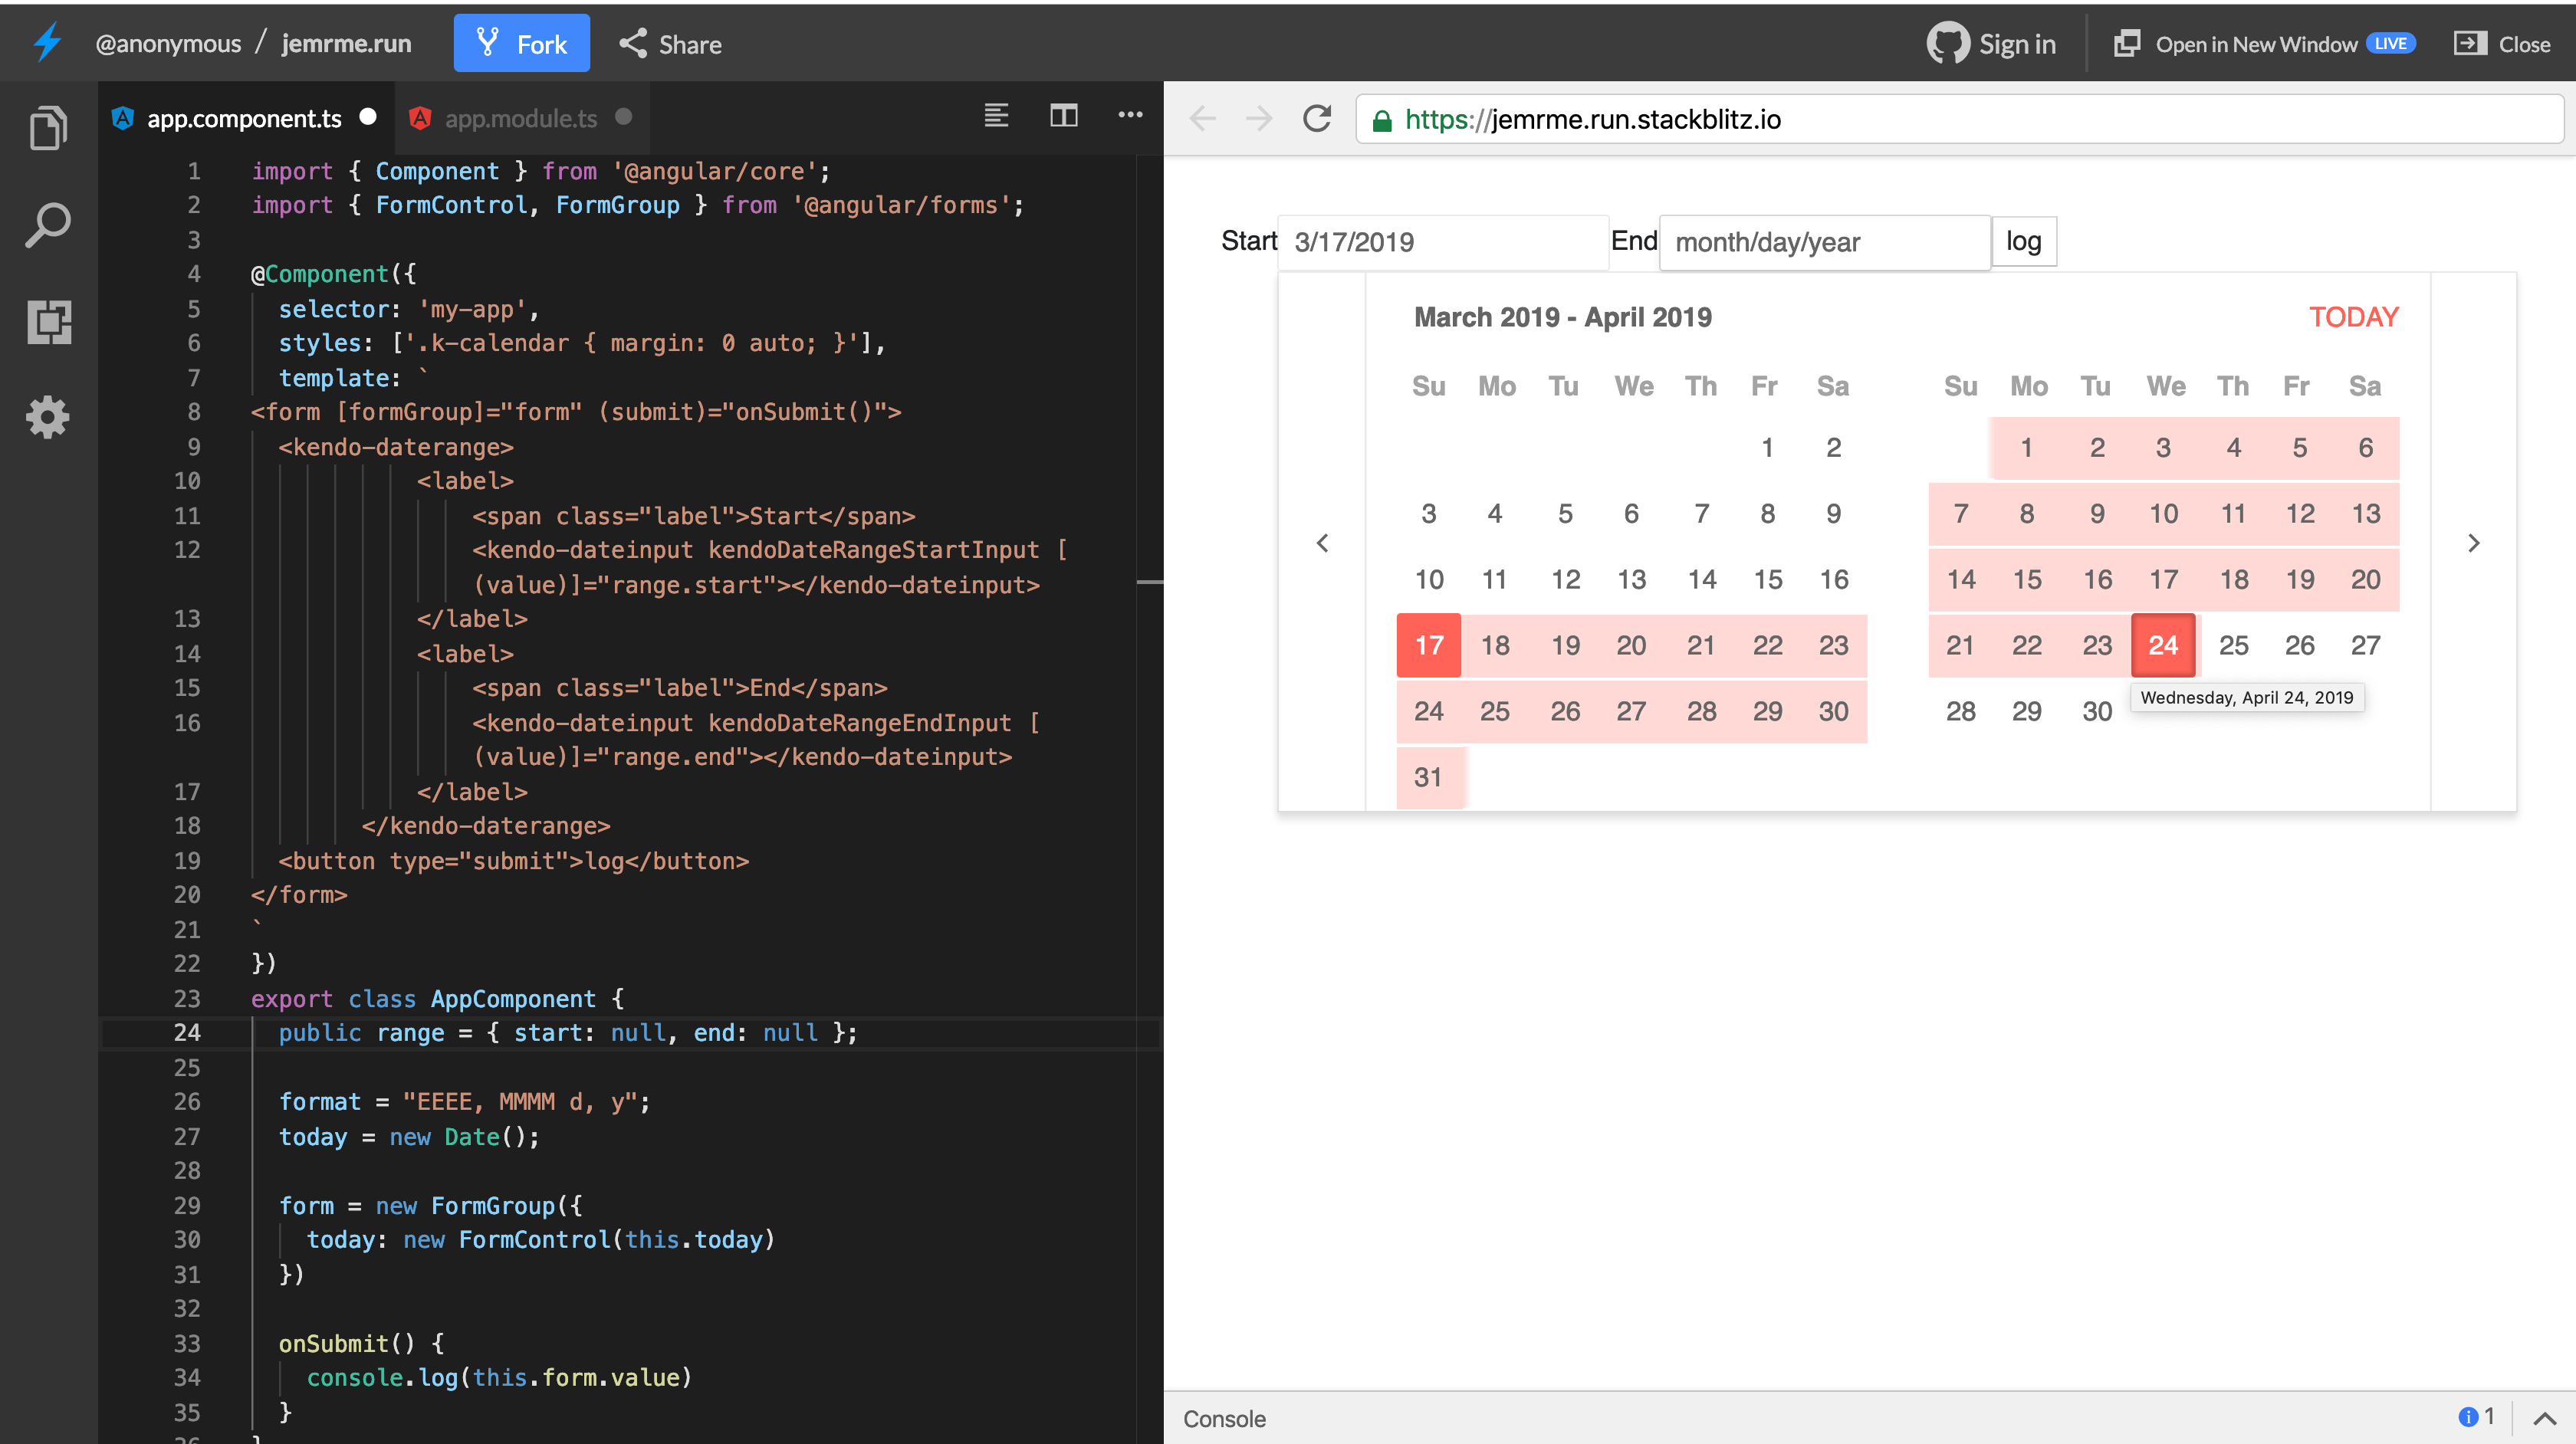The image size is (2576, 1444).
Task: Expand the word-wrap layout control
Action: pyautogui.click(x=996, y=116)
